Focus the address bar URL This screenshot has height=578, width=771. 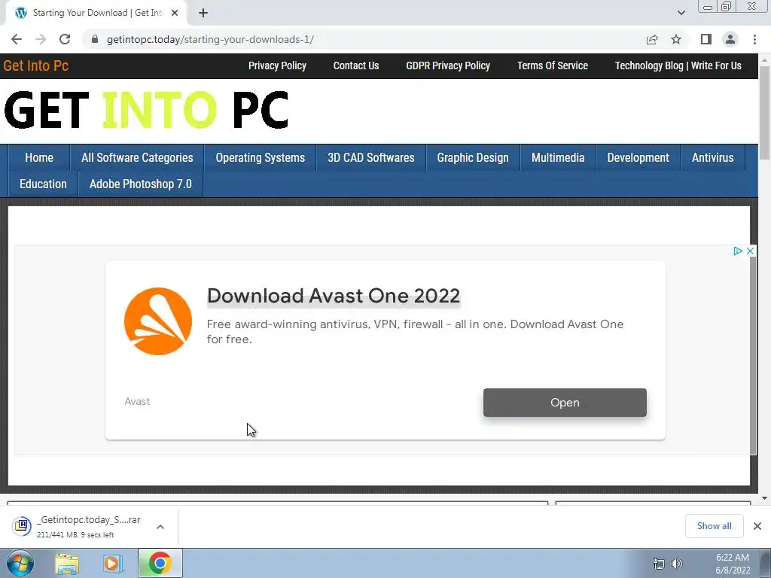click(211, 39)
